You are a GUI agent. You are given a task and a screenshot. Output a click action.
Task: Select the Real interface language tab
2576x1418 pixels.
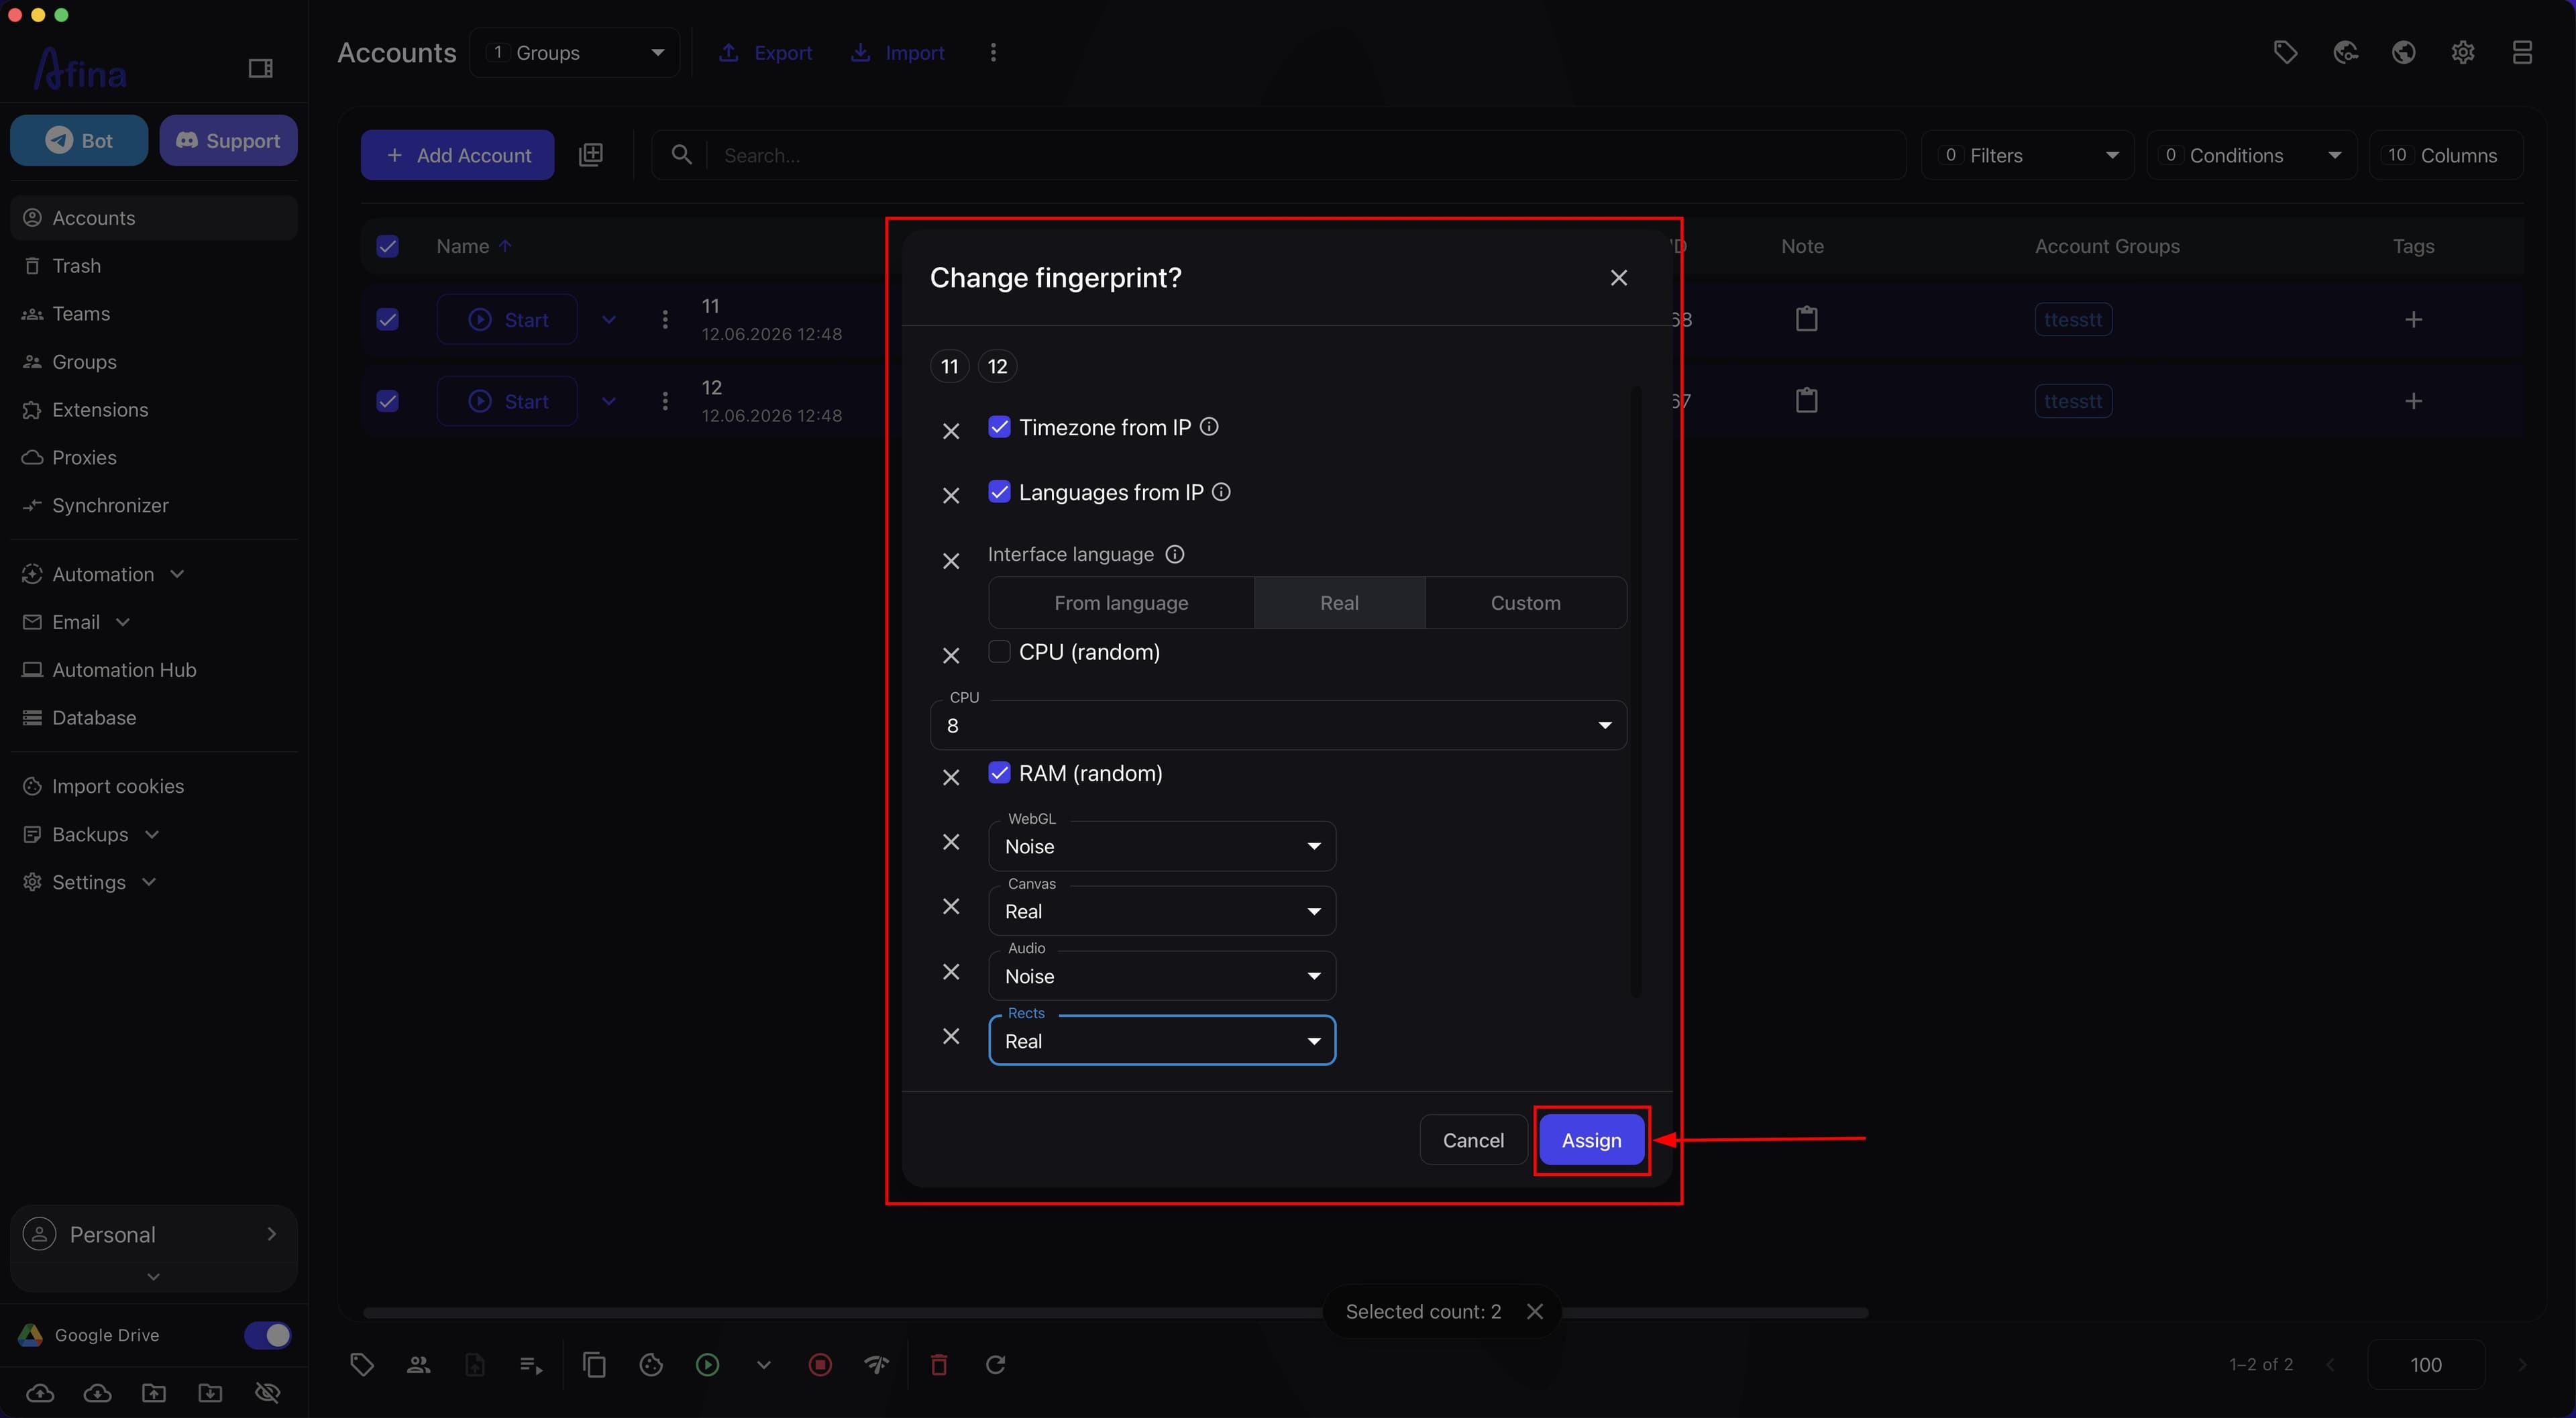[1339, 603]
